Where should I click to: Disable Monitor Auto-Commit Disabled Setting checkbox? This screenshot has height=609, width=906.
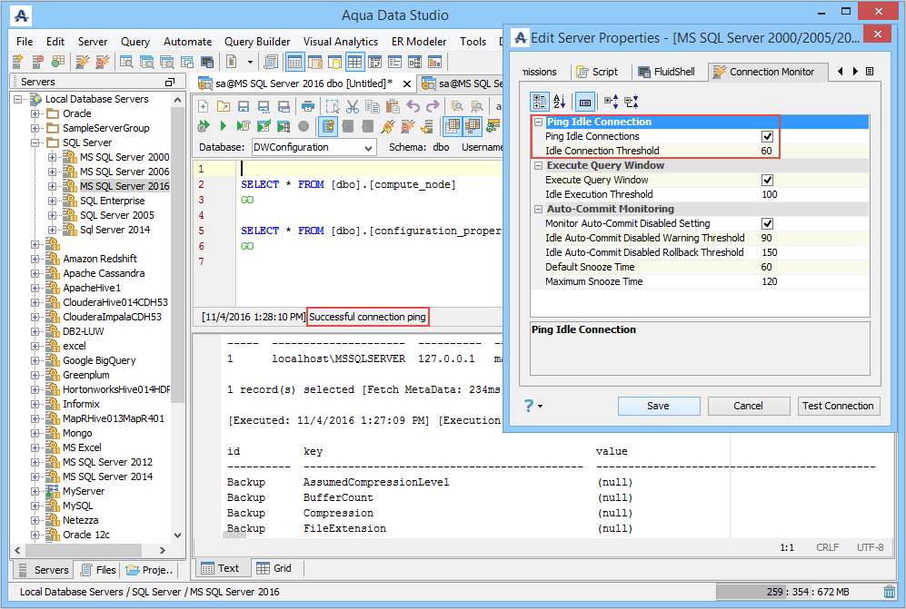pyautogui.click(x=767, y=223)
